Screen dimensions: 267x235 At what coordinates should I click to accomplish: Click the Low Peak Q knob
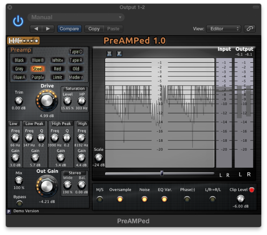41,138
